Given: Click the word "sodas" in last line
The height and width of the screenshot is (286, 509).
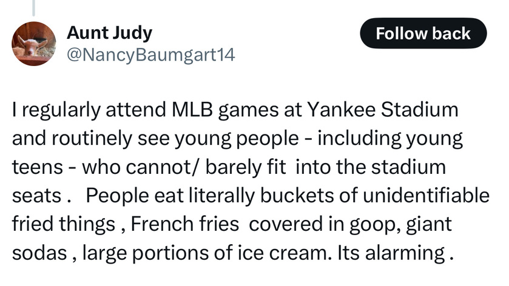Looking at the screenshot, I should click(39, 253).
